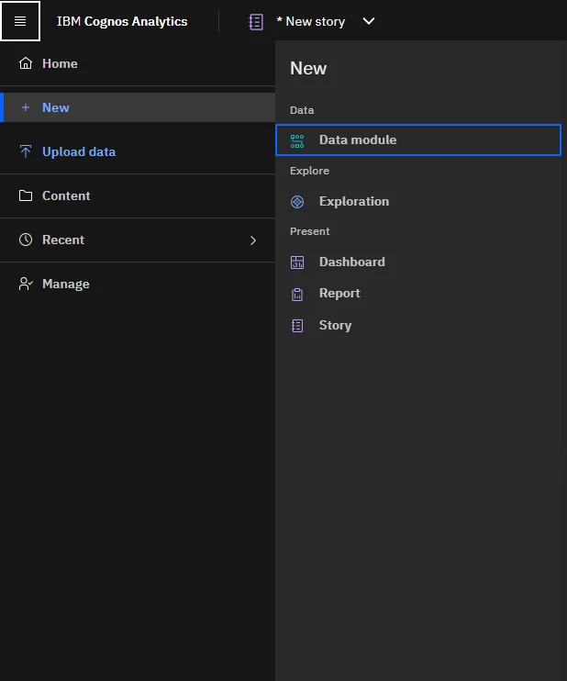
Task: Click the Dashboard icon
Action: tap(297, 262)
